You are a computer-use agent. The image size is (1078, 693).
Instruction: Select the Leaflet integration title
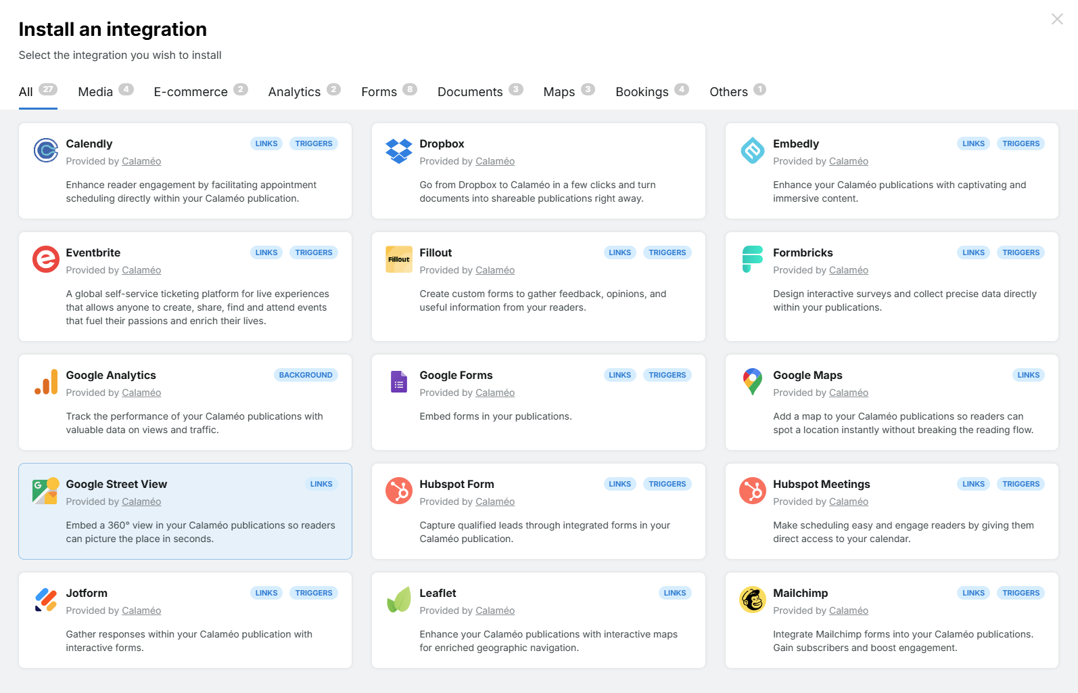438,593
